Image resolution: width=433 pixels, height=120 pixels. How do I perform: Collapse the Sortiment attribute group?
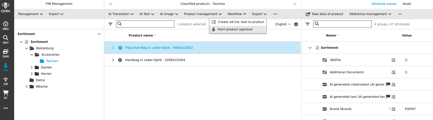[310, 48]
